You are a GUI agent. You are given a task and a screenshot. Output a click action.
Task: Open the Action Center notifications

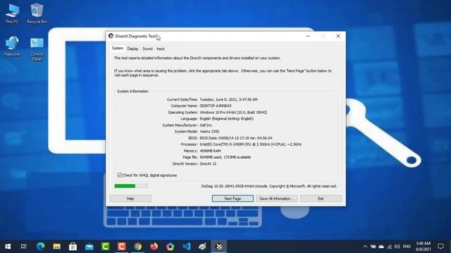pos(440,247)
